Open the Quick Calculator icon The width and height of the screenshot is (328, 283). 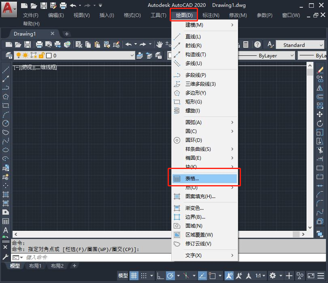point(245,44)
